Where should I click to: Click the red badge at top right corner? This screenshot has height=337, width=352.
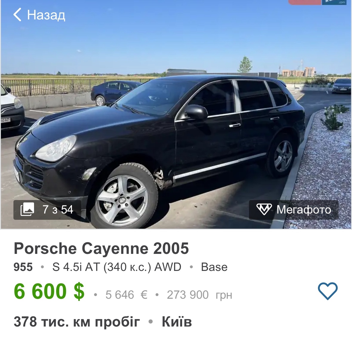(x=305, y=2)
